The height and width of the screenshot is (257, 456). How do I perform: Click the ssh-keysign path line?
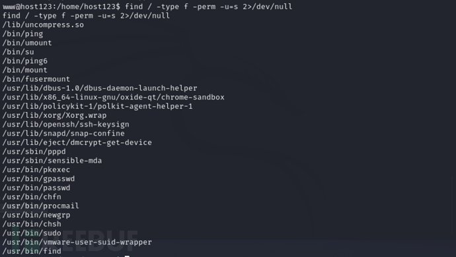coord(65,125)
